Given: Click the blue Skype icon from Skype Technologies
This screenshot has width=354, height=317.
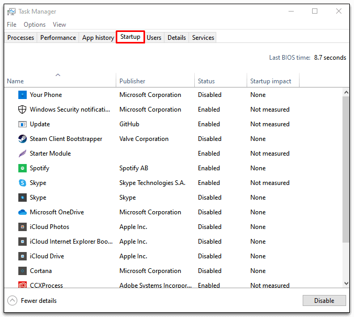Looking at the screenshot, I should pyautogui.click(x=23, y=183).
